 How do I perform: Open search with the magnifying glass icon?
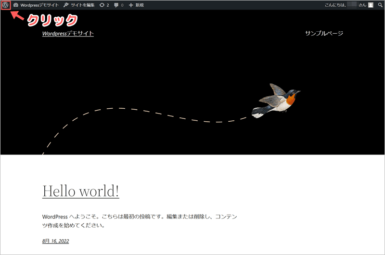[380, 5]
